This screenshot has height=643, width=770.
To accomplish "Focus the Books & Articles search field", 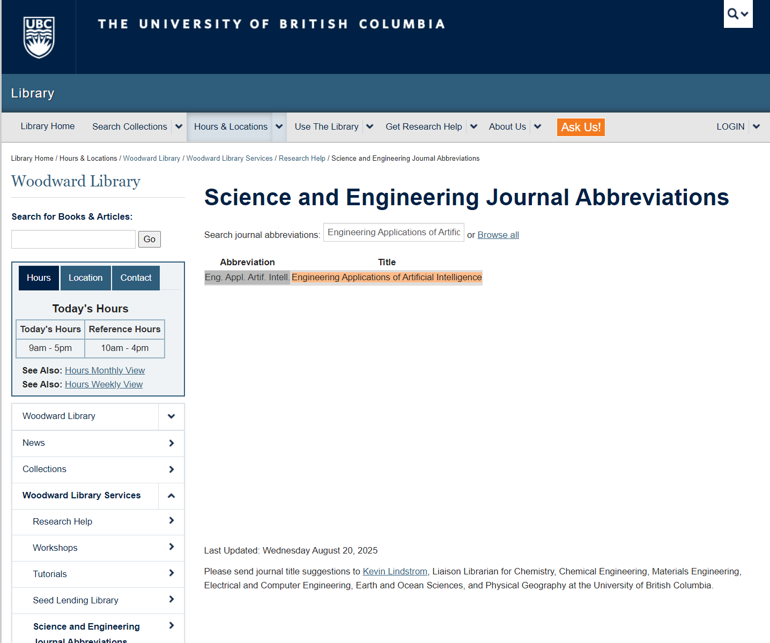I will pos(73,240).
